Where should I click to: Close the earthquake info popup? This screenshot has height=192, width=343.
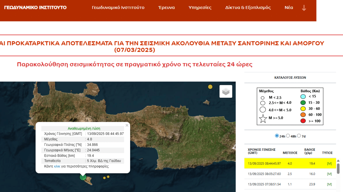127,125
